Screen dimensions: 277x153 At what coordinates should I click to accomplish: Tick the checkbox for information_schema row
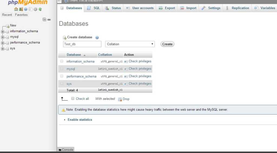pyautogui.click(x=62, y=61)
